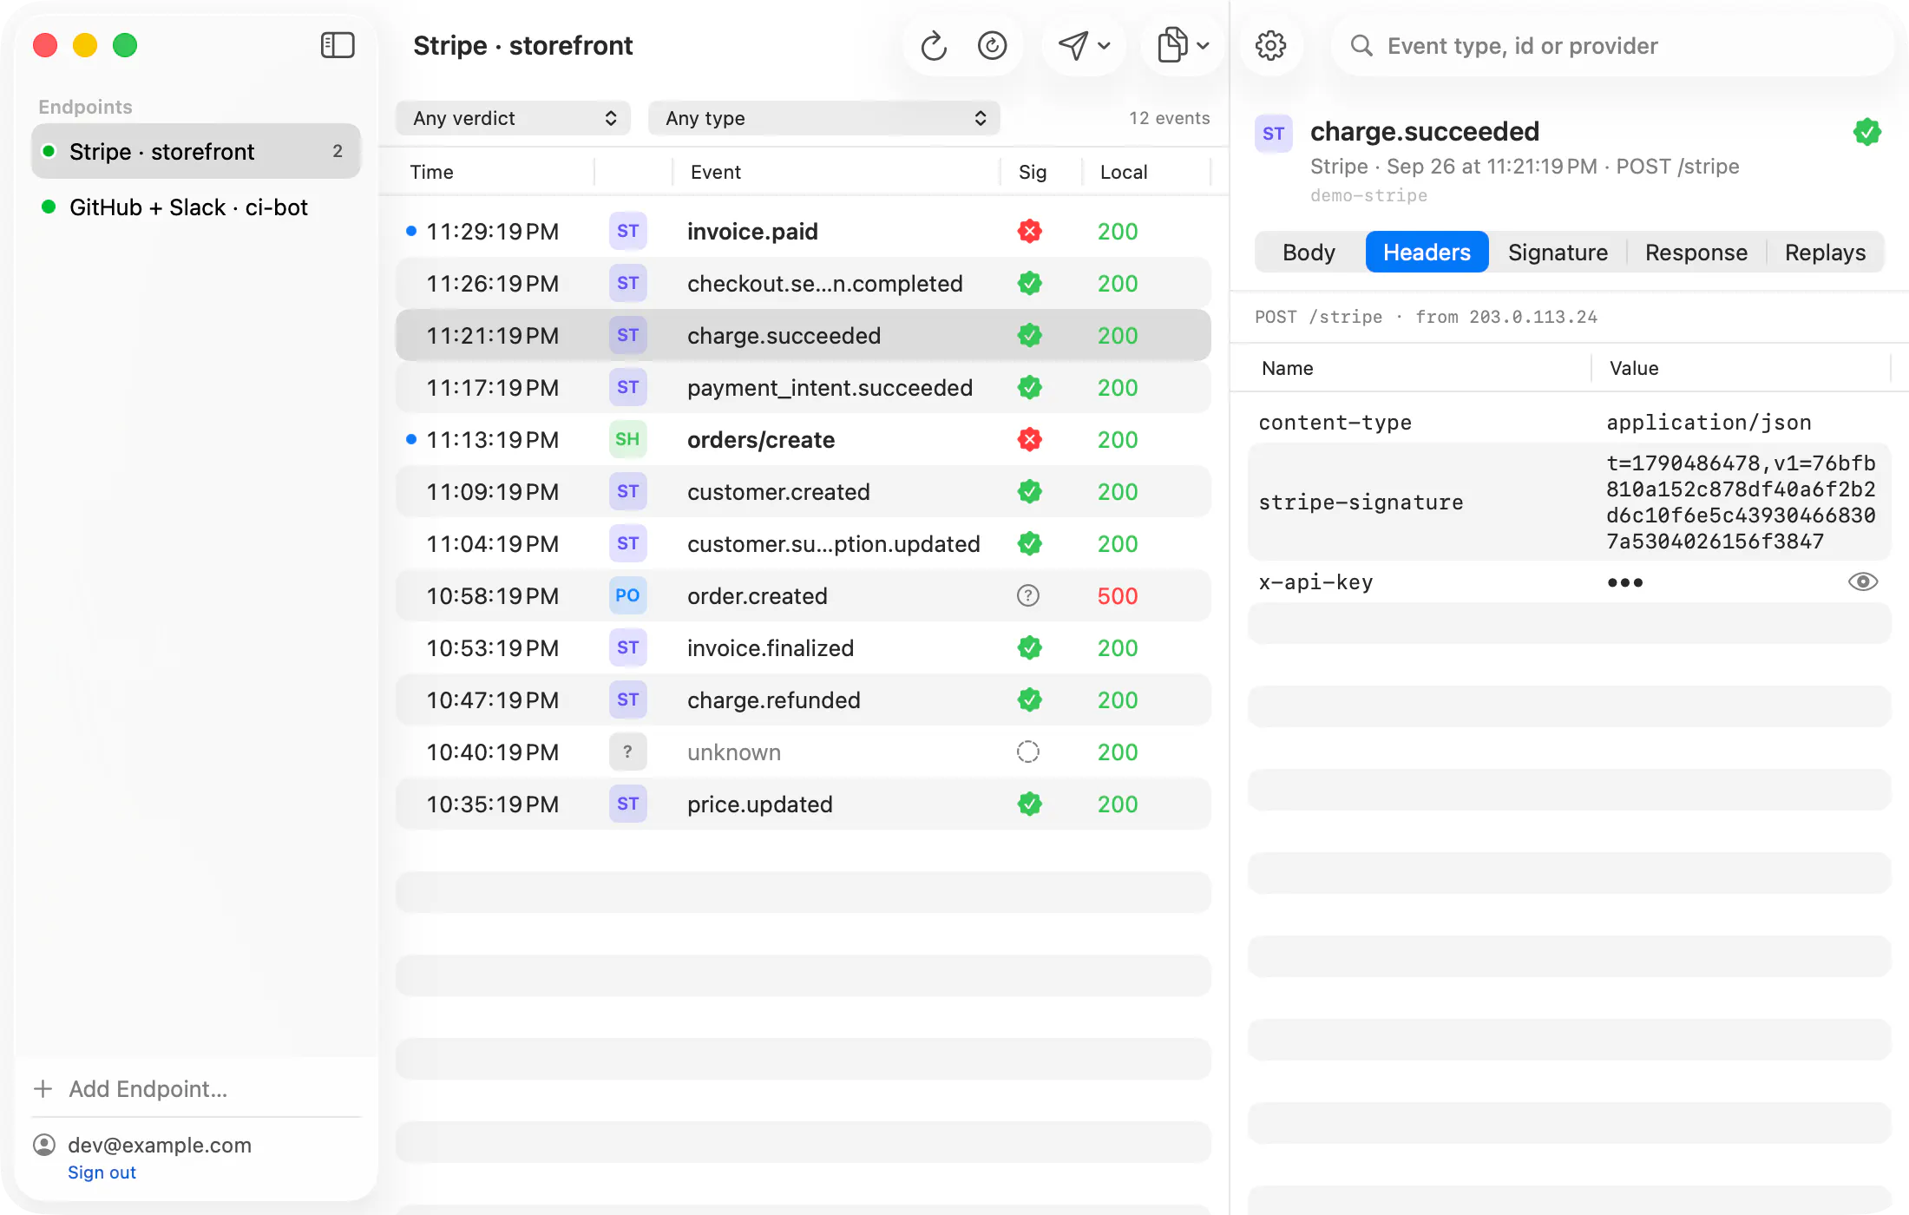
Task: Click the question-mark badge on unknown row
Action: click(x=628, y=752)
